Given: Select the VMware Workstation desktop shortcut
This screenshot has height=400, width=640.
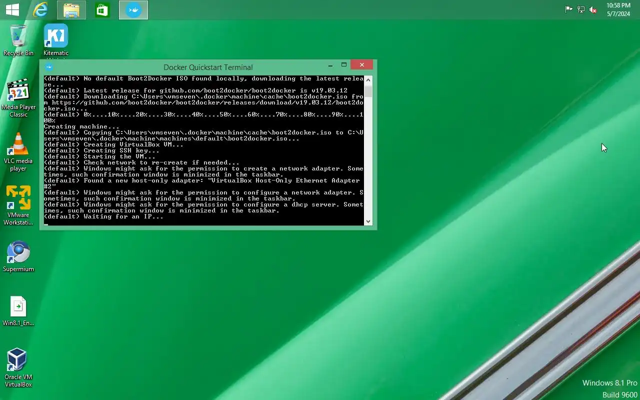Looking at the screenshot, I should click(18, 205).
